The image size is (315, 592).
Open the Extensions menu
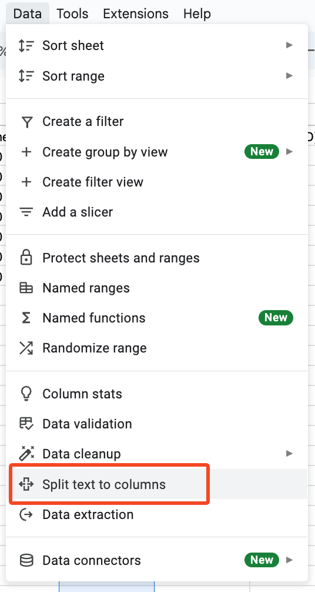(x=136, y=14)
